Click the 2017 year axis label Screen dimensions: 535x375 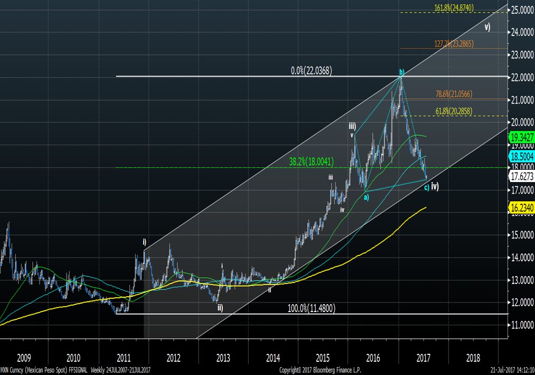423,358
